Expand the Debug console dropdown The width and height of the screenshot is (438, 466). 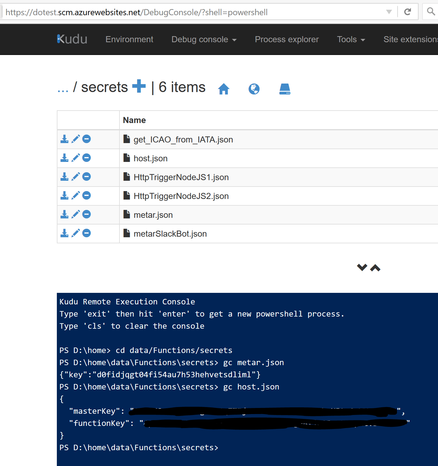click(204, 39)
